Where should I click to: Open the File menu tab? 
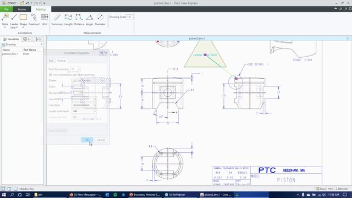6,9
